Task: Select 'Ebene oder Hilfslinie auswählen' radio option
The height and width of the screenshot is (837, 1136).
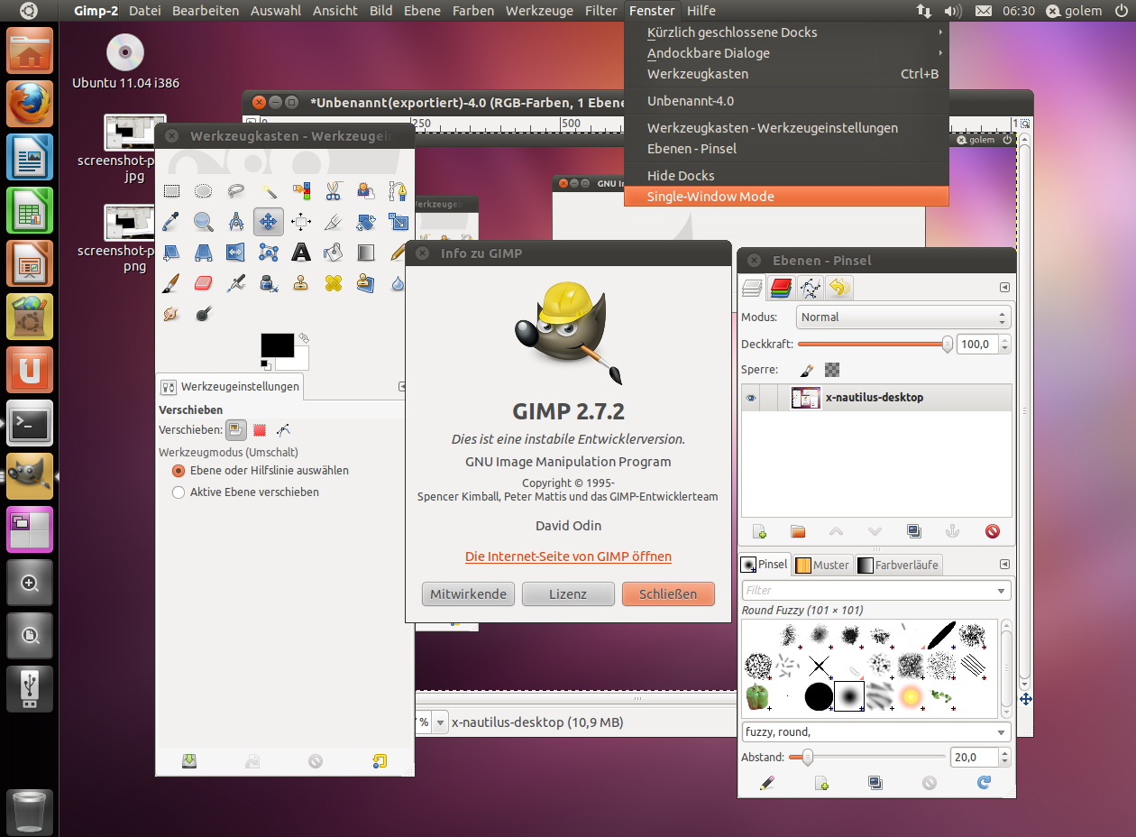Action: pyautogui.click(x=179, y=471)
